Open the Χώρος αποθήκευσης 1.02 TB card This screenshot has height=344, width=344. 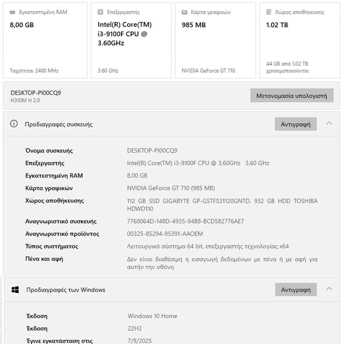coord(299,40)
